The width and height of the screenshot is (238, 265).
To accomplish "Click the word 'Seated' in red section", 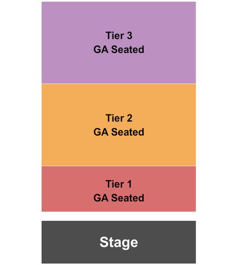I will click(127, 198).
